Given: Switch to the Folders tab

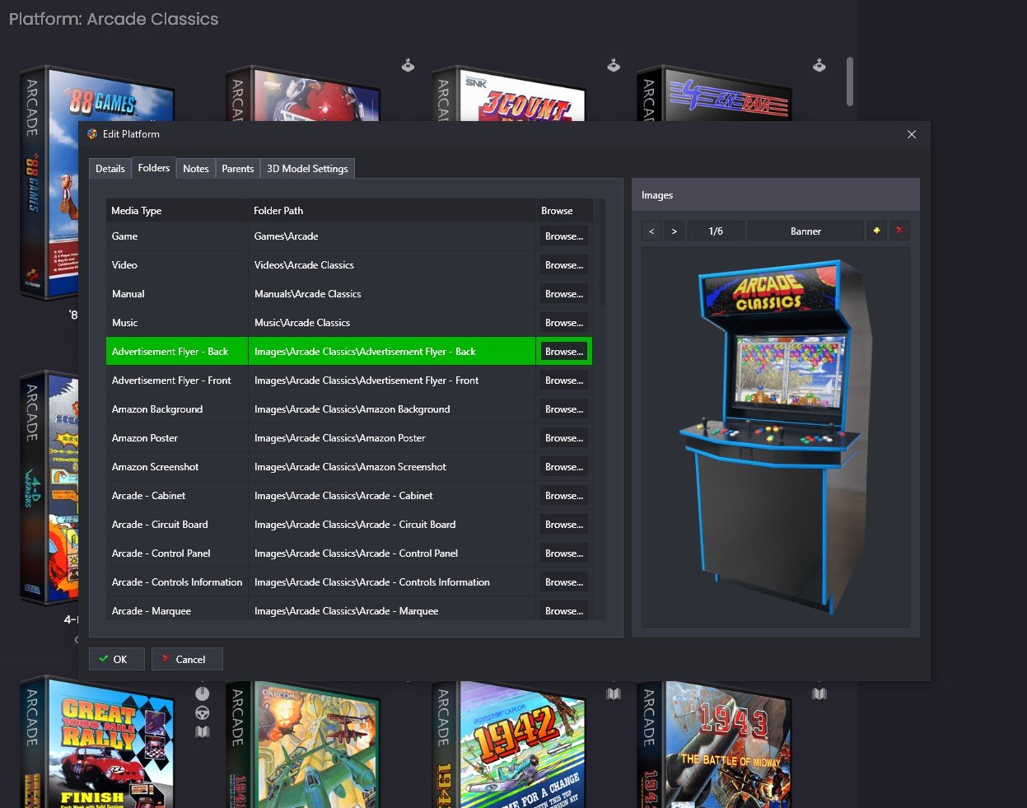Looking at the screenshot, I should point(154,168).
